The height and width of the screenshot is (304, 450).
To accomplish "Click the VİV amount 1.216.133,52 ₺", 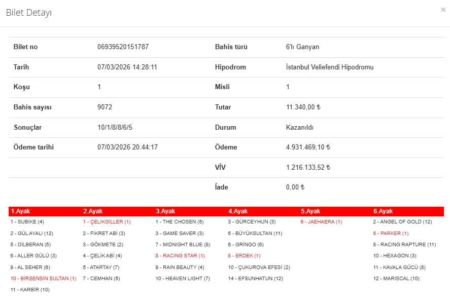I will click(x=308, y=167).
